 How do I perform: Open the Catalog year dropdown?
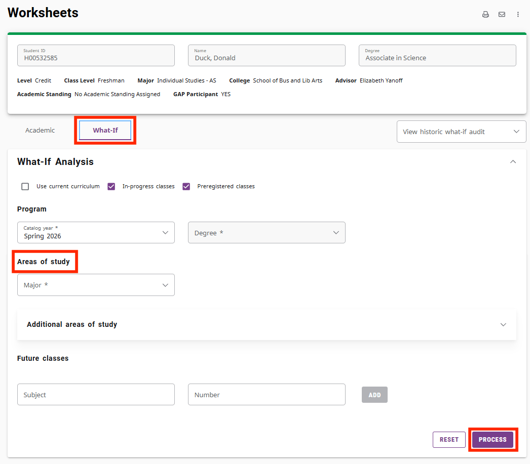(x=96, y=233)
